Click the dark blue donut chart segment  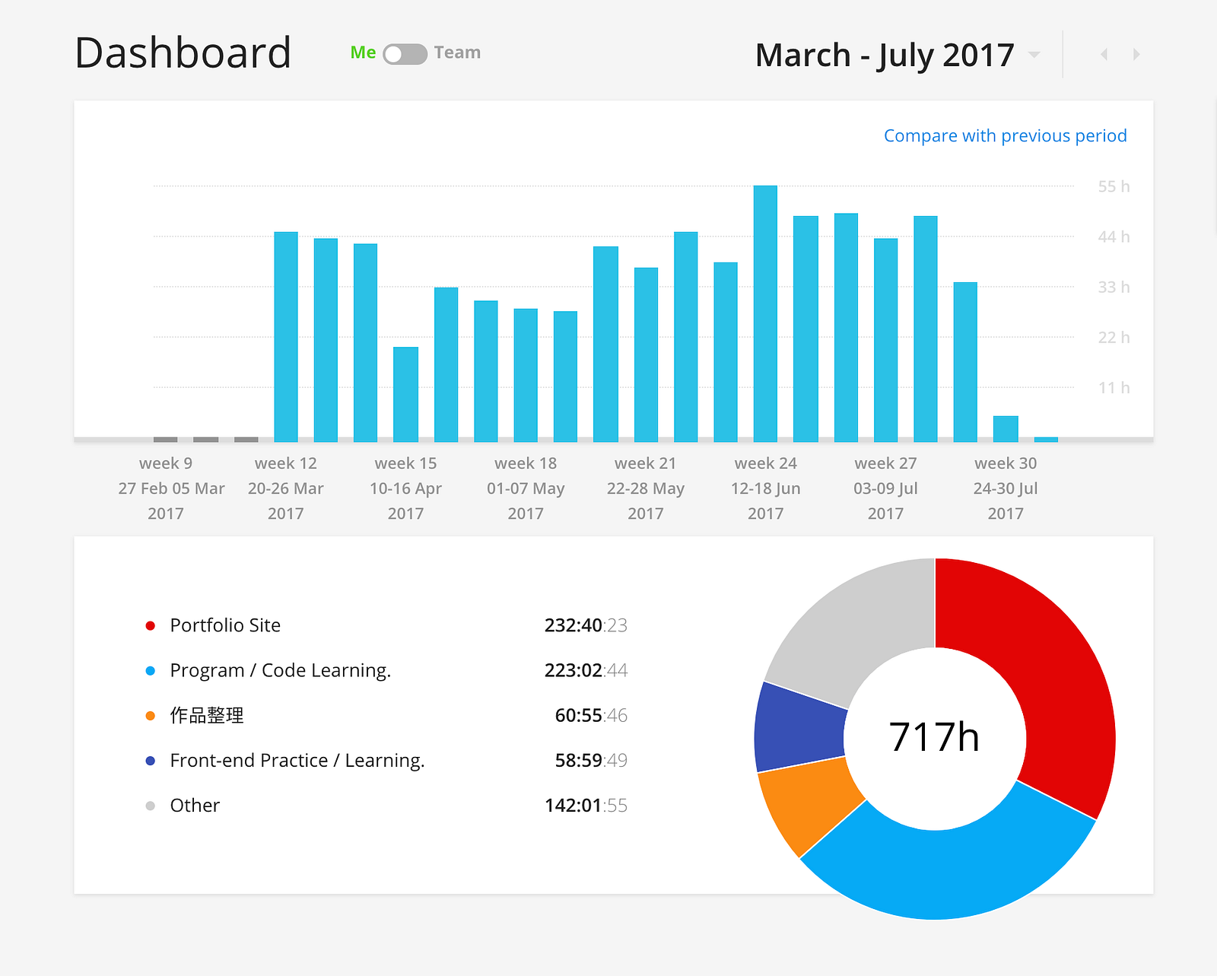coord(799,726)
